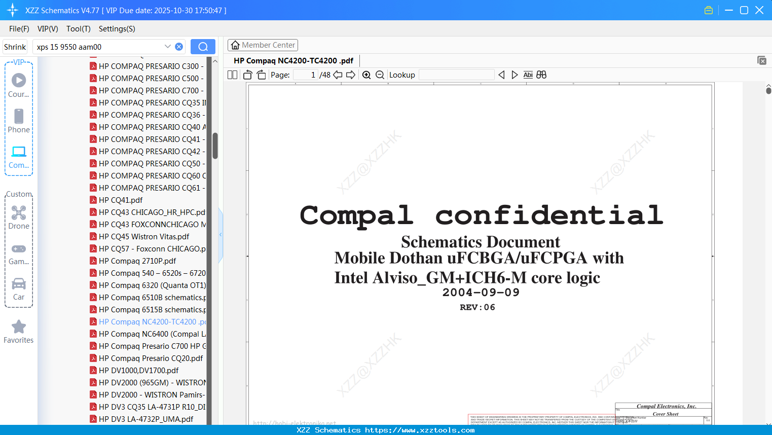Open HP COMPAQ PRESARIO CQ50 file
The height and width of the screenshot is (435, 772).
[148, 163]
